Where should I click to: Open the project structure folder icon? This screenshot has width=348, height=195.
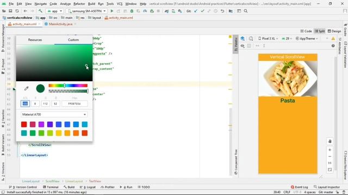[231, 11]
